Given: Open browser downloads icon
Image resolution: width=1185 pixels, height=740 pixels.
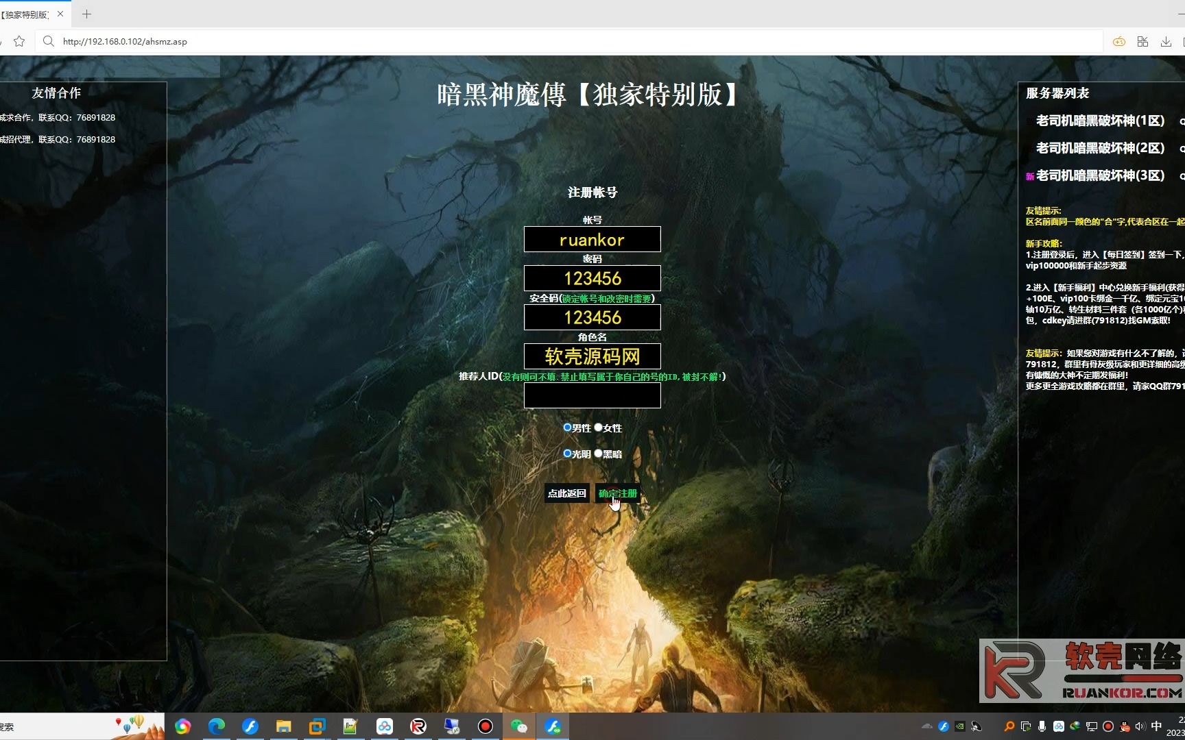Looking at the screenshot, I should tap(1166, 42).
